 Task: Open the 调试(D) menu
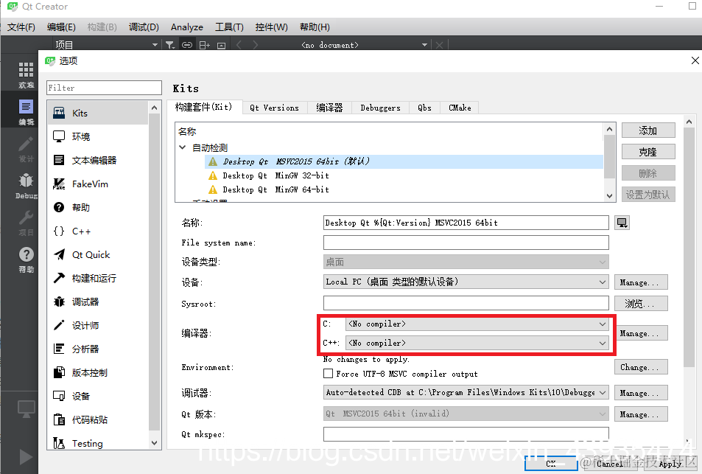tap(144, 27)
